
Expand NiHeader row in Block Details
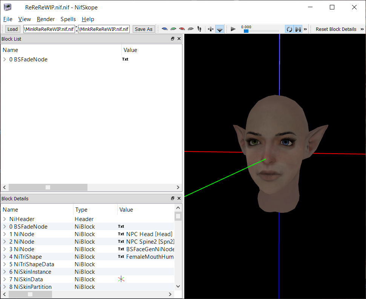pyautogui.click(x=5, y=219)
